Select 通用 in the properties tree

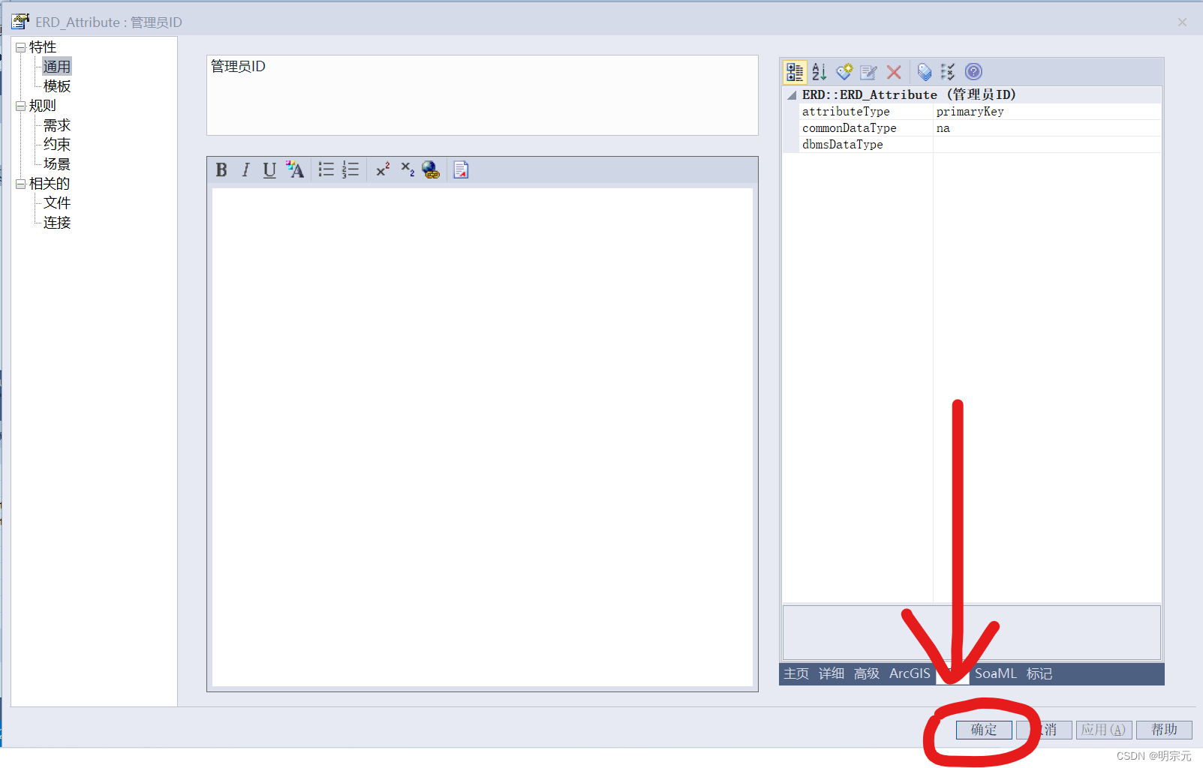pos(57,67)
